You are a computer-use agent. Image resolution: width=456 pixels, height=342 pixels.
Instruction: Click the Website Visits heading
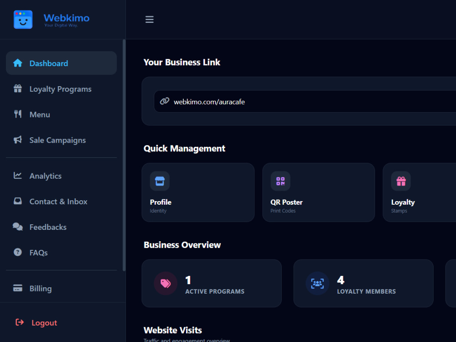(x=173, y=330)
